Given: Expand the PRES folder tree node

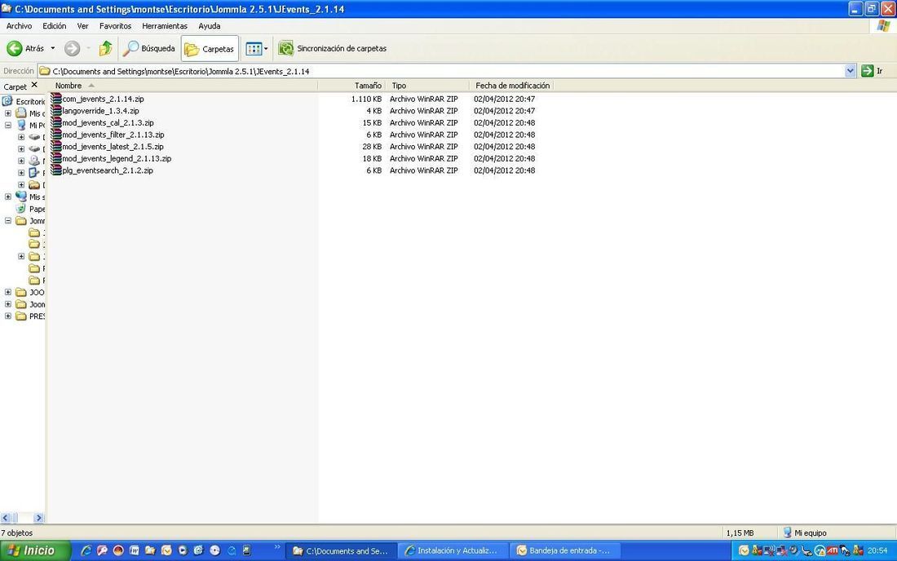Looking at the screenshot, I should (x=8, y=316).
